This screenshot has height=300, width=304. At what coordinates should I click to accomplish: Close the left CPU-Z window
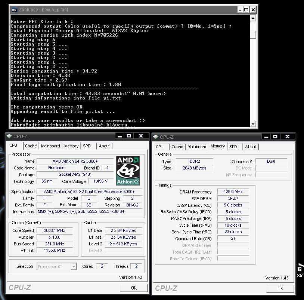[x=141, y=136]
